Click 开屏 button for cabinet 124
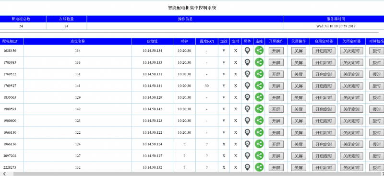This screenshot has height=176, width=384. tap(276, 144)
